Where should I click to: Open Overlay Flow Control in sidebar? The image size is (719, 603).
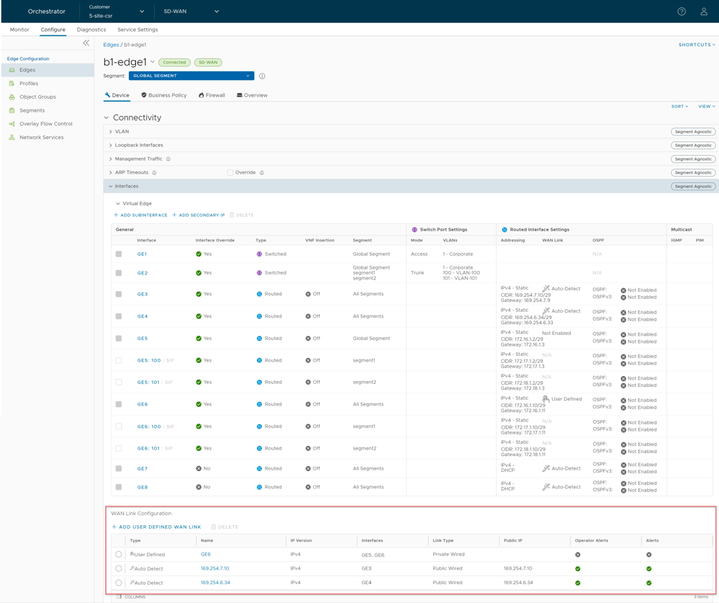45,124
